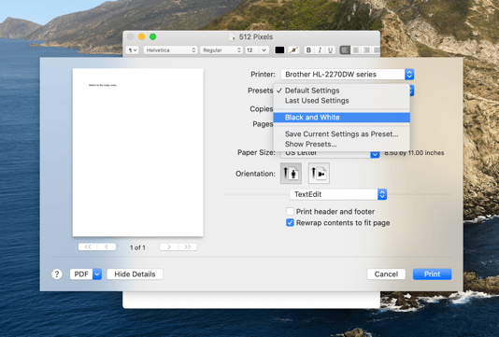499x337 pixels.
Task: Open the TextEdit options dropdown
Action: [x=338, y=194]
